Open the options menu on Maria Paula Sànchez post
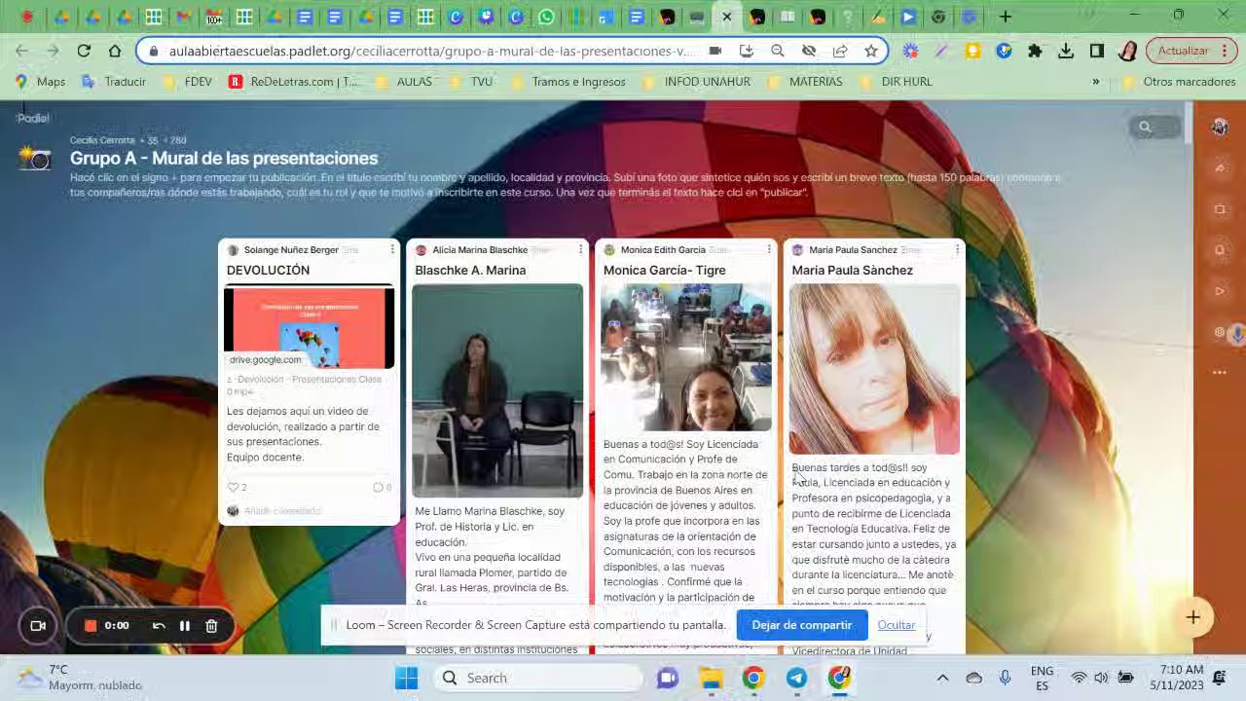The image size is (1246, 701). 958,250
